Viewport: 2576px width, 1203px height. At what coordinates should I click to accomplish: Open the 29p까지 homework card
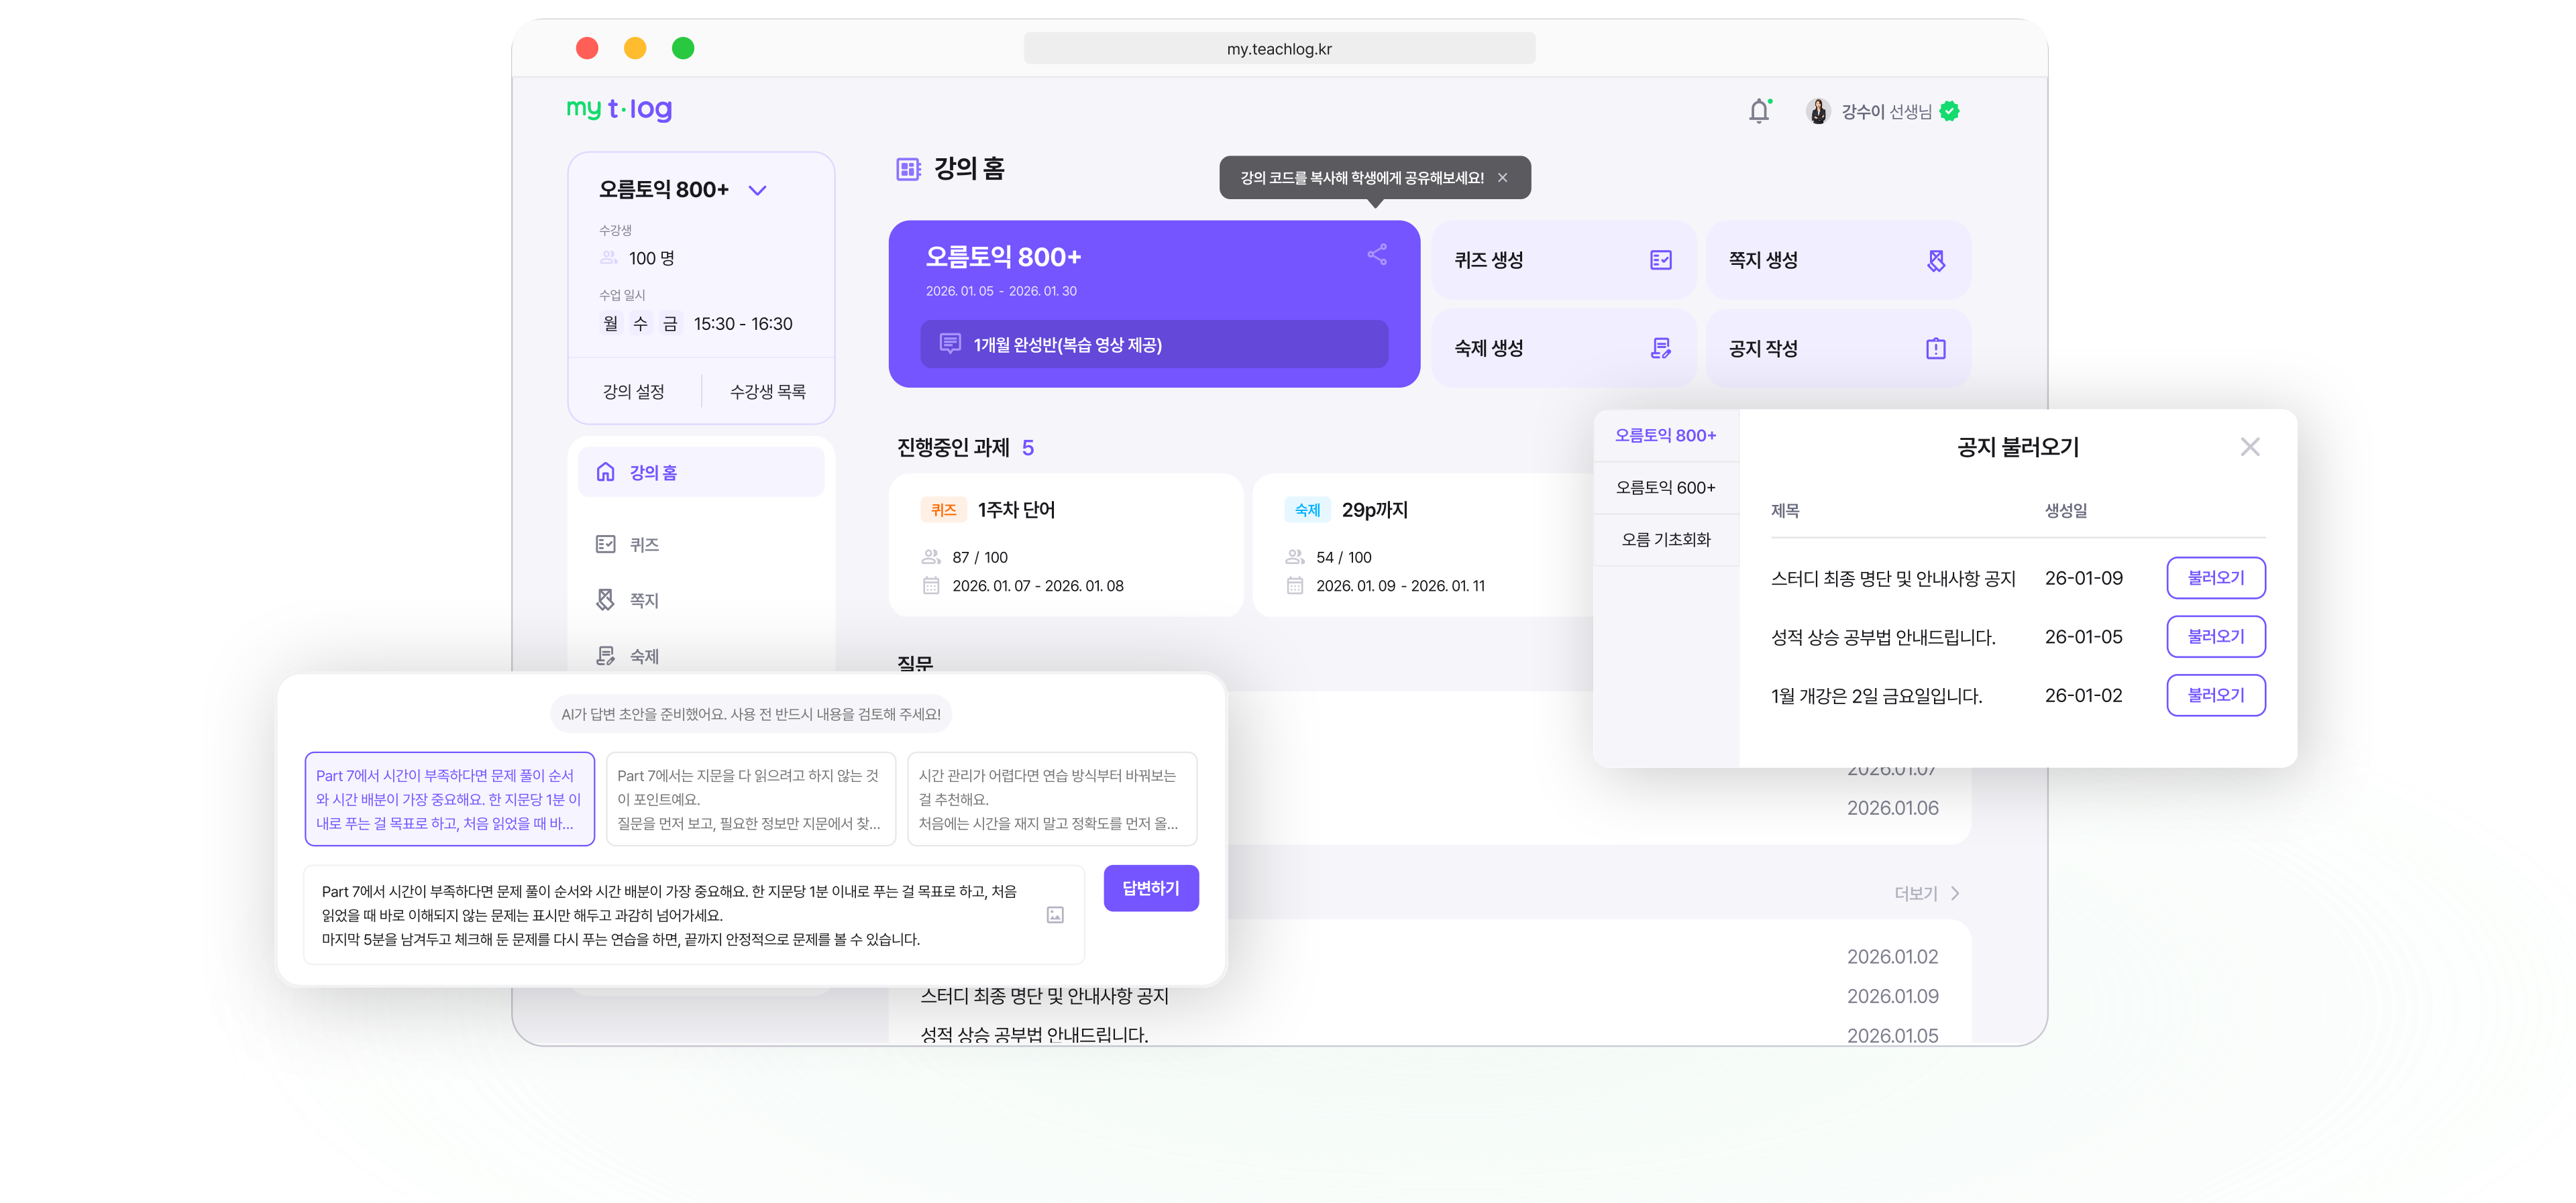[x=1422, y=546]
